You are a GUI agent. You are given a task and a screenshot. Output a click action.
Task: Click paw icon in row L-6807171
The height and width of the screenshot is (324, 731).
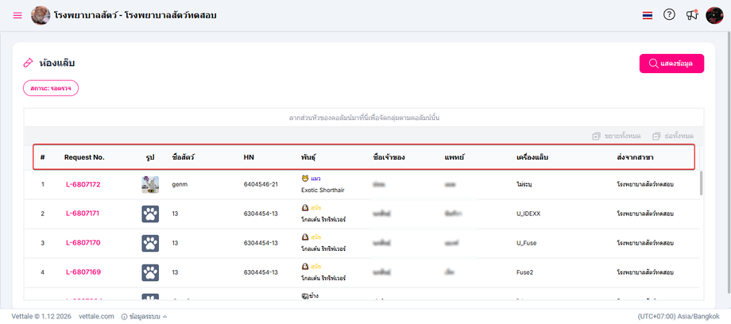click(150, 214)
